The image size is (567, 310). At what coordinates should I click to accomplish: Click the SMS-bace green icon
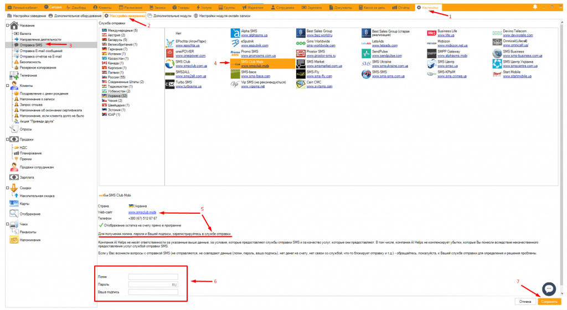[x=235, y=74]
